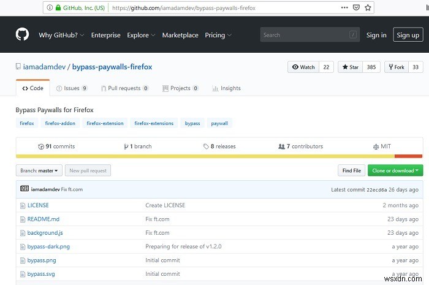Viewport: 429px width, 285px height.
Task: Click the star icon on Star button
Action: pos(346,67)
